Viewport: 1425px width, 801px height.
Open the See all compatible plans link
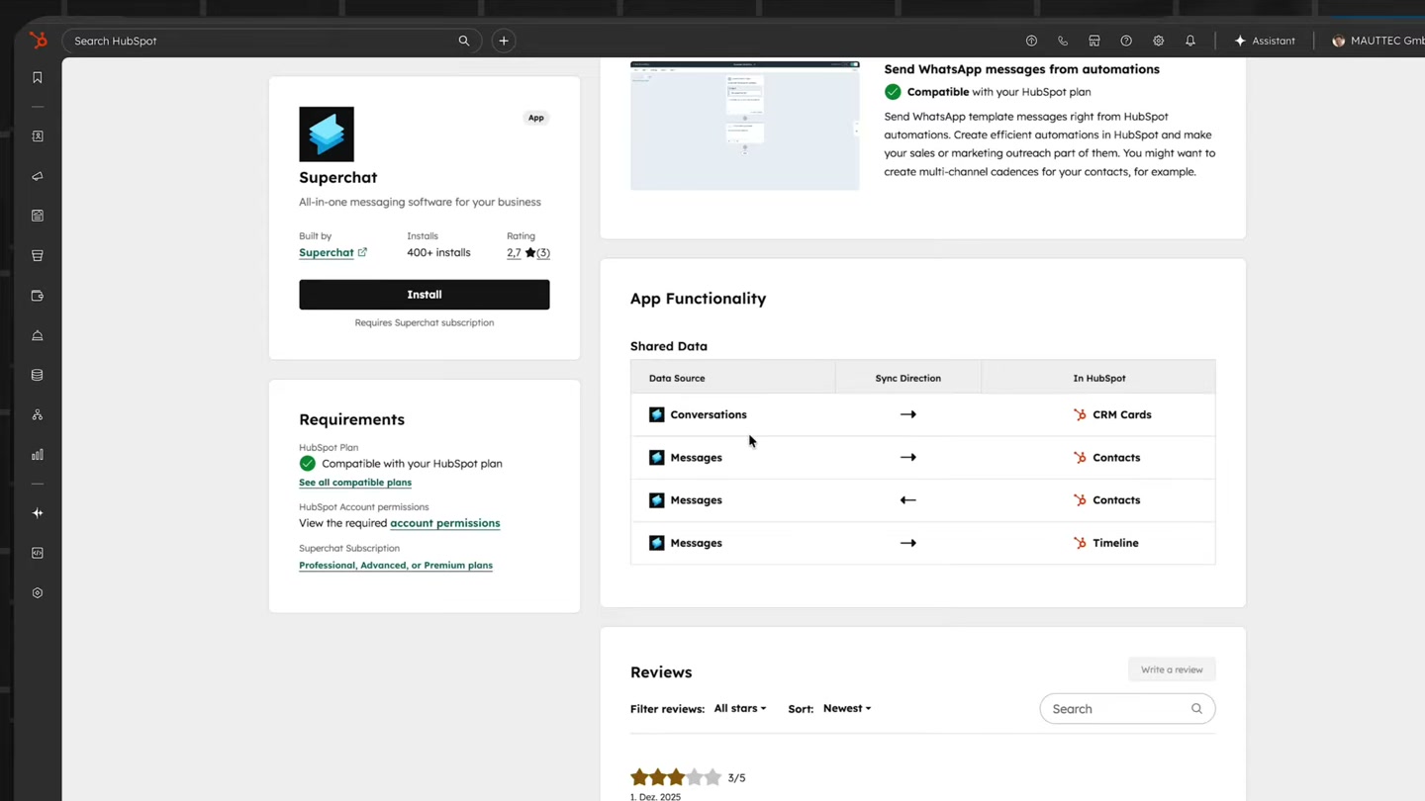pos(354,482)
